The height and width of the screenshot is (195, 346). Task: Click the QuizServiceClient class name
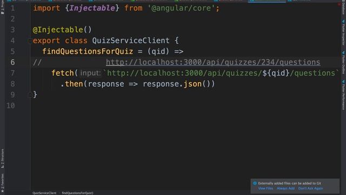131,41
